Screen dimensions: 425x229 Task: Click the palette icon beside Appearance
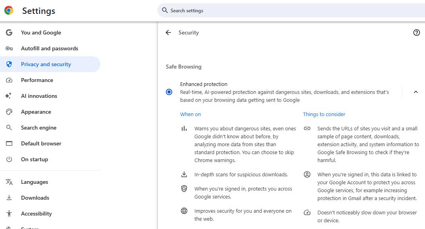pyautogui.click(x=9, y=112)
